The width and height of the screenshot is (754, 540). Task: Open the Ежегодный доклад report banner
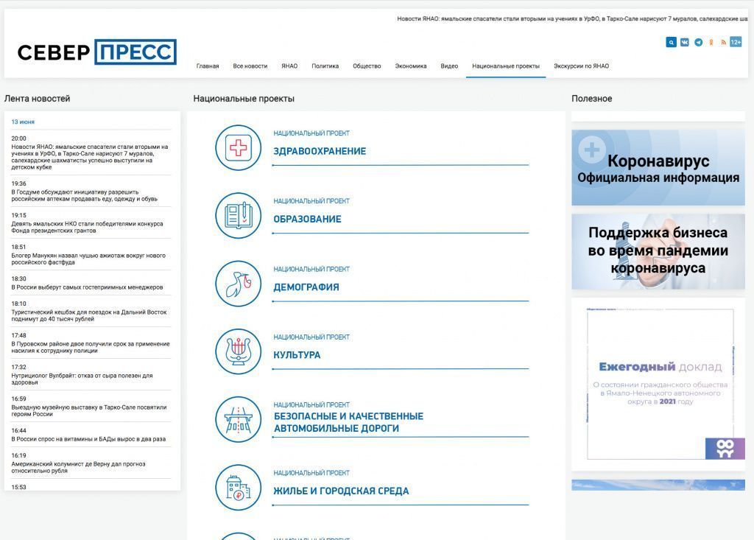(658, 383)
